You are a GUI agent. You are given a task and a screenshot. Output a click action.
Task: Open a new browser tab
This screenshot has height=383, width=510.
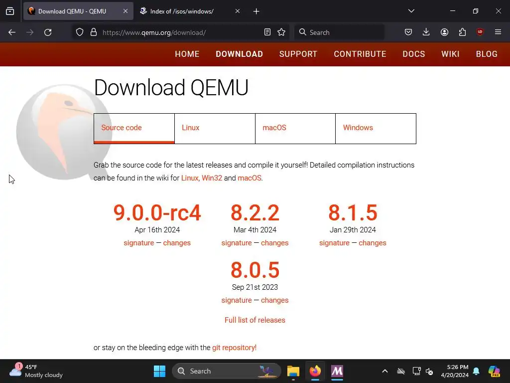(256, 11)
